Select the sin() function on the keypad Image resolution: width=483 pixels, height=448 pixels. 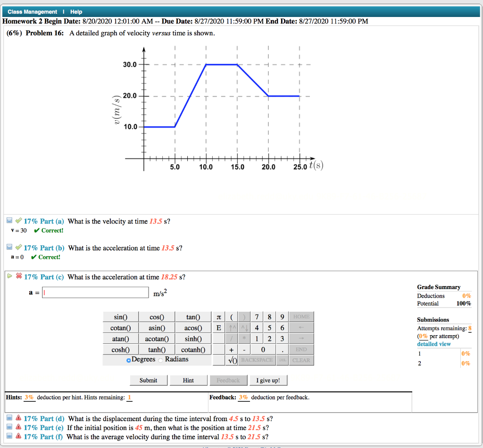tap(121, 316)
